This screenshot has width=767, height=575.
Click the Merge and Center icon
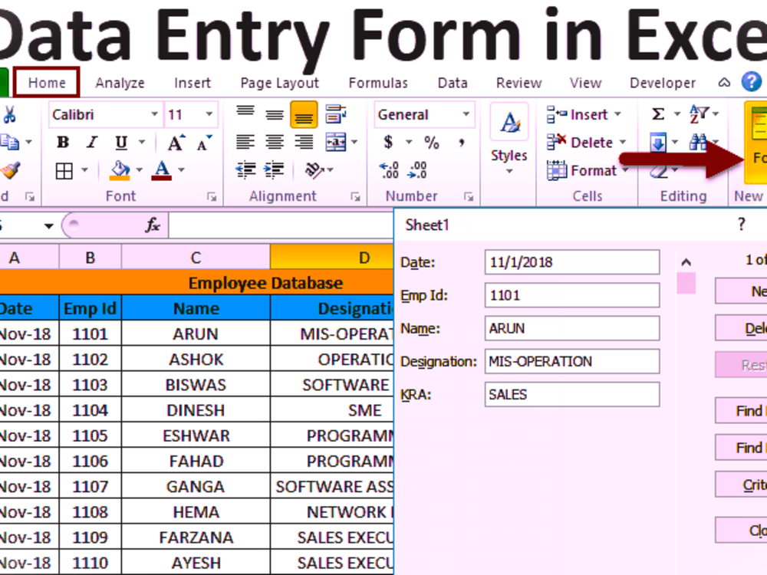(336, 143)
